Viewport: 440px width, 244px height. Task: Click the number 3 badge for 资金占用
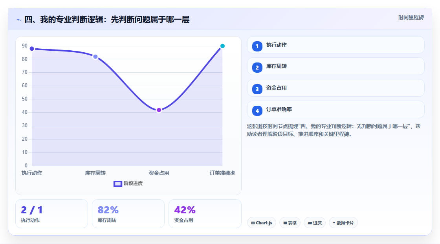point(257,89)
